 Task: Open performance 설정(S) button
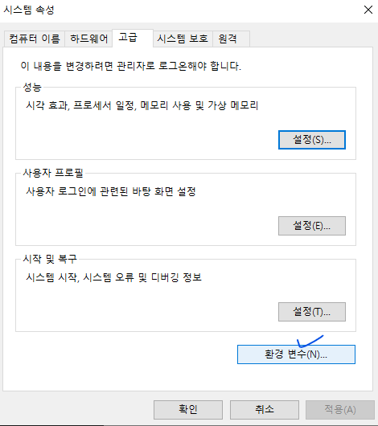(312, 140)
